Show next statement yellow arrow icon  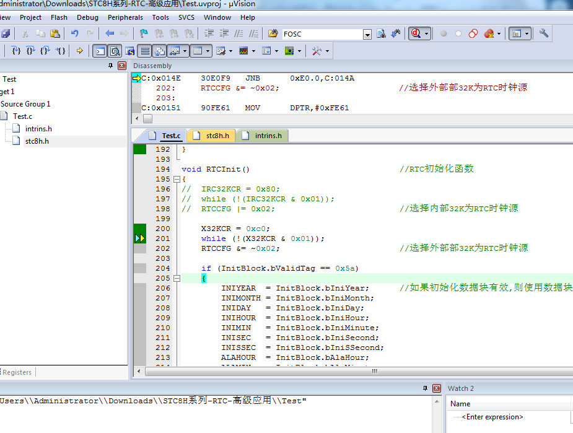80,51
